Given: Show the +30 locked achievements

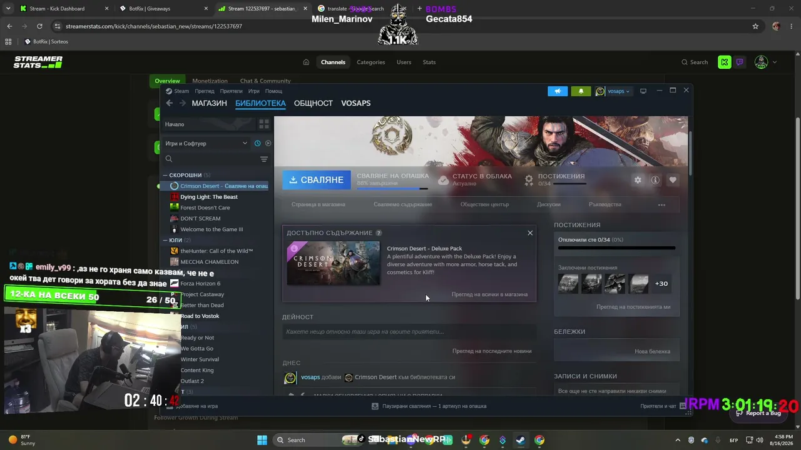Looking at the screenshot, I should pos(661,284).
